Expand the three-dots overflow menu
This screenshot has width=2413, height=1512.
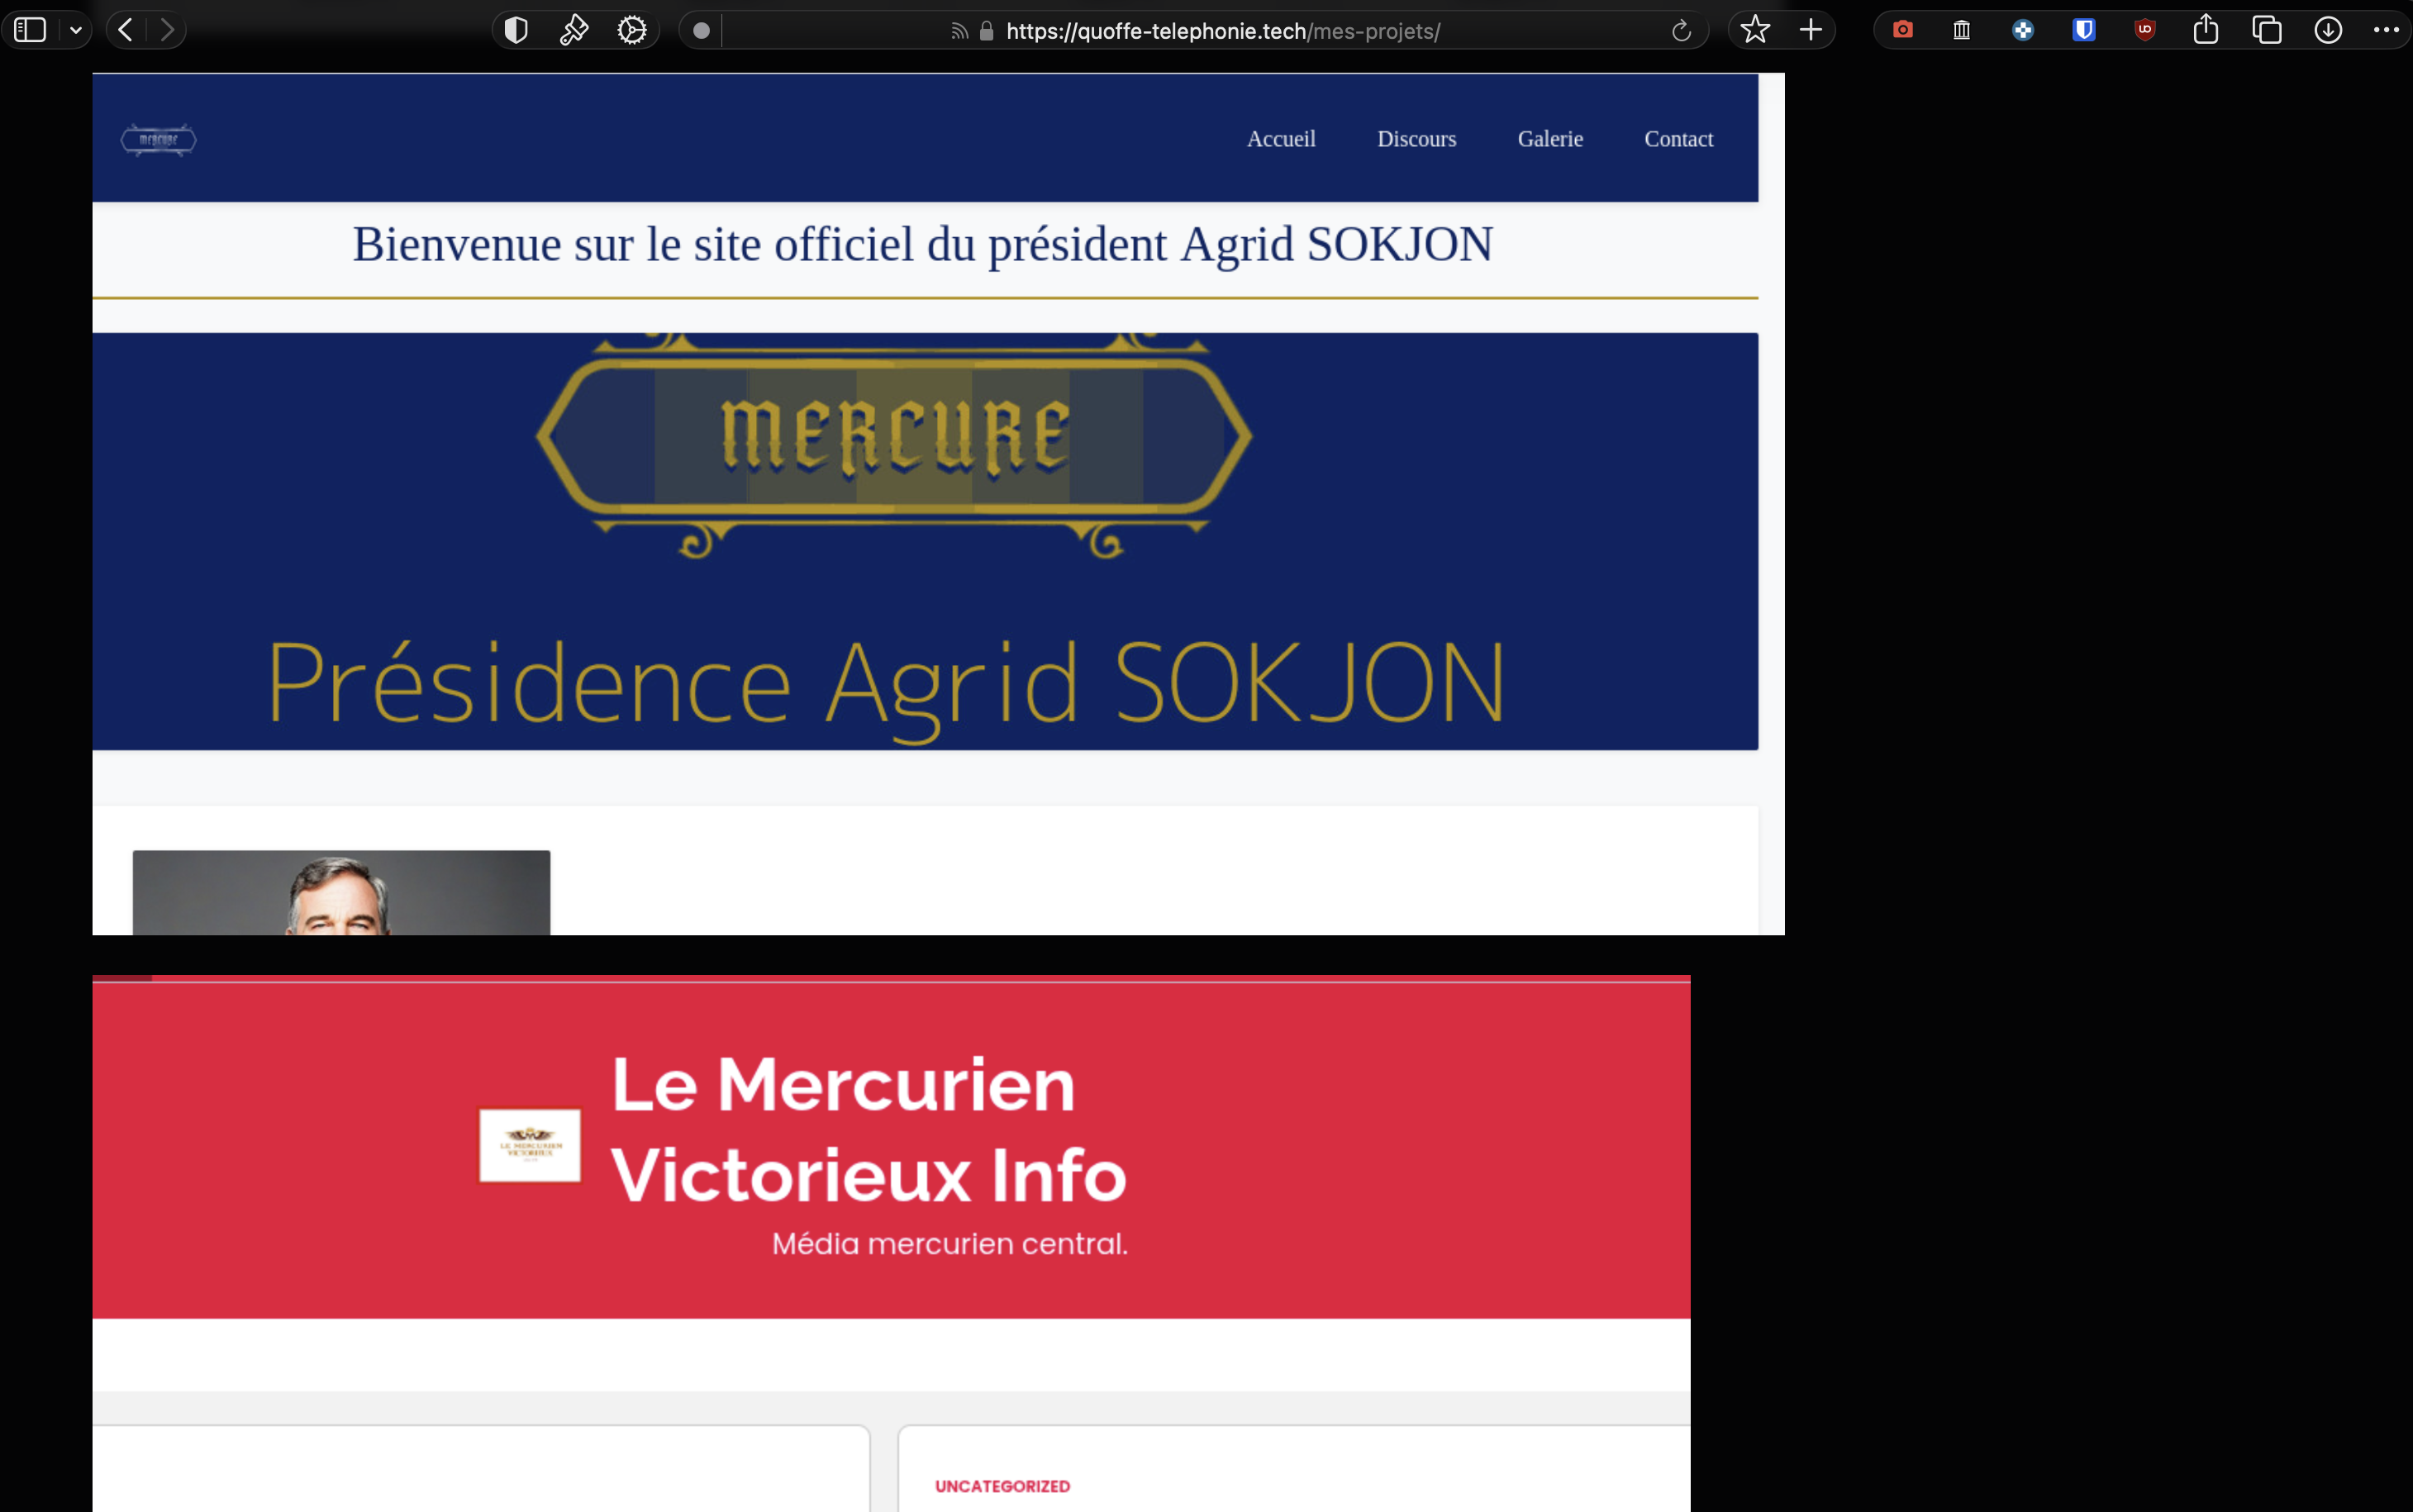(2386, 30)
